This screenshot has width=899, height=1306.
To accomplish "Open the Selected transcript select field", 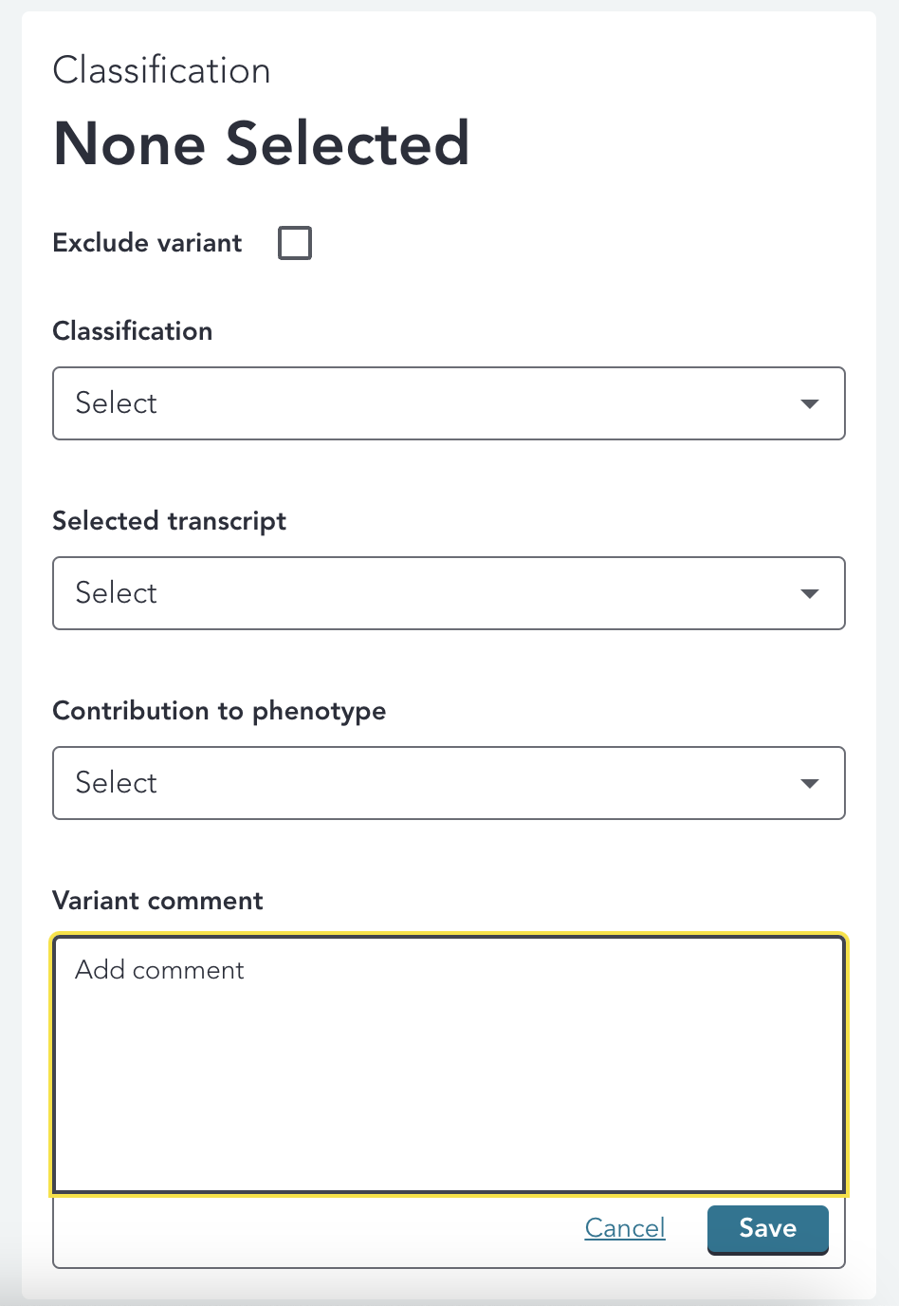I will coord(449,593).
